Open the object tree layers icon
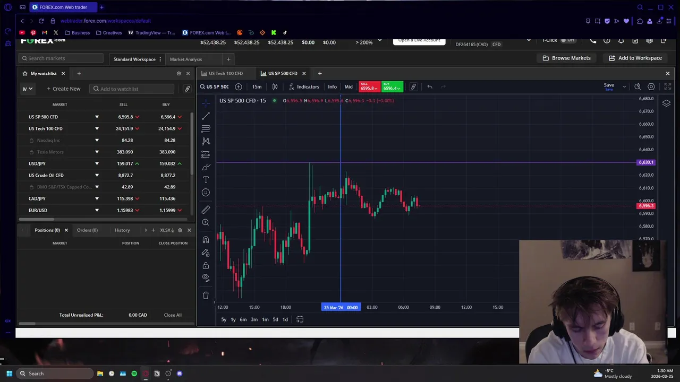This screenshot has width=680, height=382. pos(666,103)
